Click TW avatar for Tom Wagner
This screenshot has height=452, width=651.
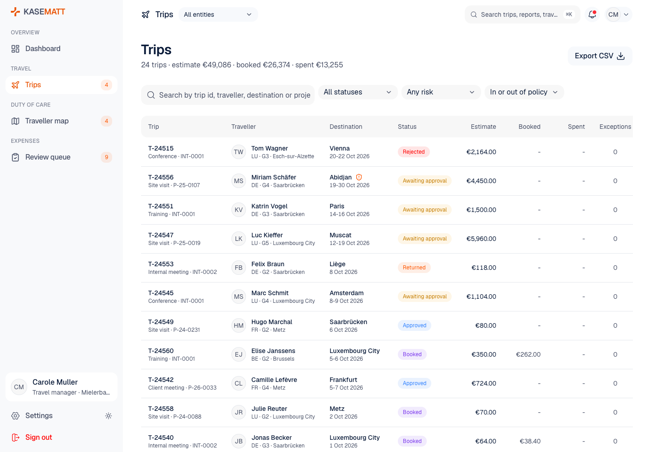[x=239, y=152]
